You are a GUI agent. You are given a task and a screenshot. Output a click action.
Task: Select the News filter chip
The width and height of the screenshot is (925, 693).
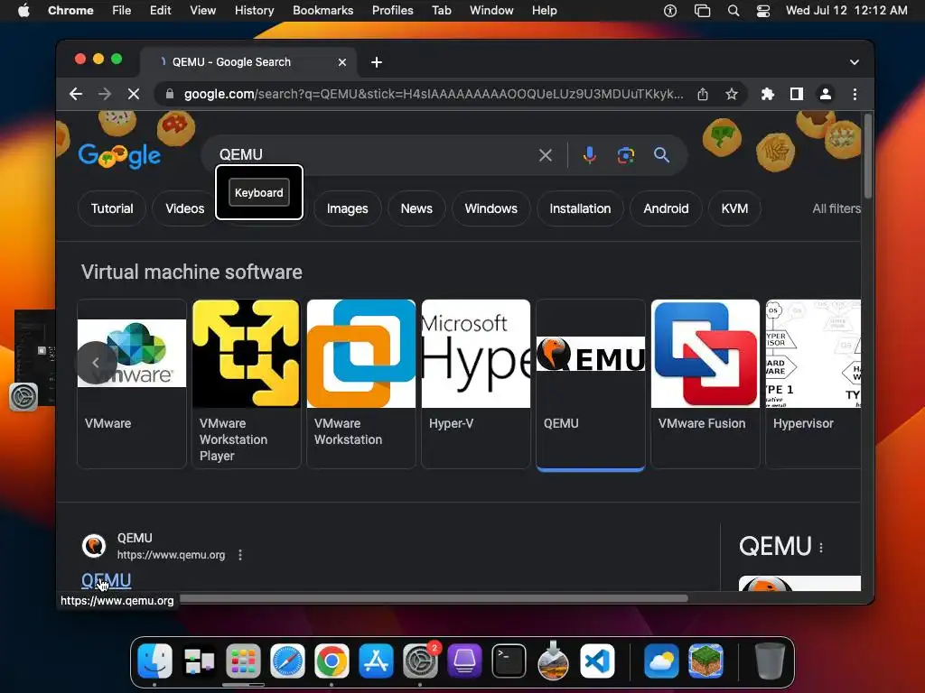coord(416,208)
